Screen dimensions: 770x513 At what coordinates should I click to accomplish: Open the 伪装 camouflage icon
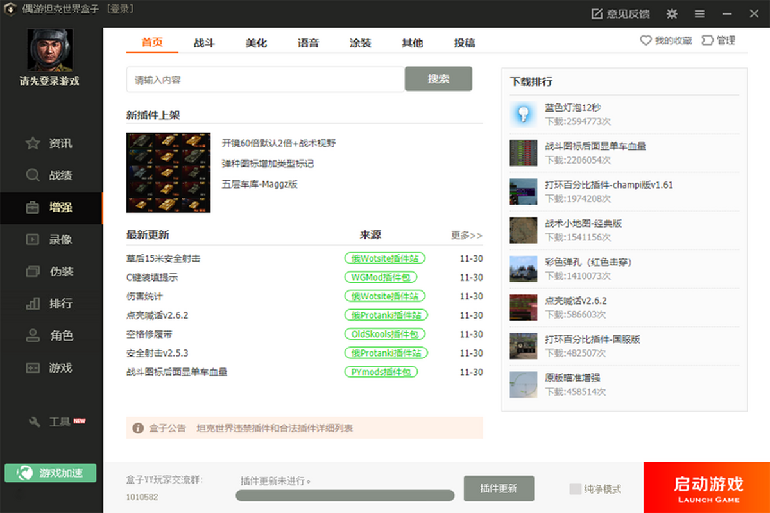tap(33, 271)
